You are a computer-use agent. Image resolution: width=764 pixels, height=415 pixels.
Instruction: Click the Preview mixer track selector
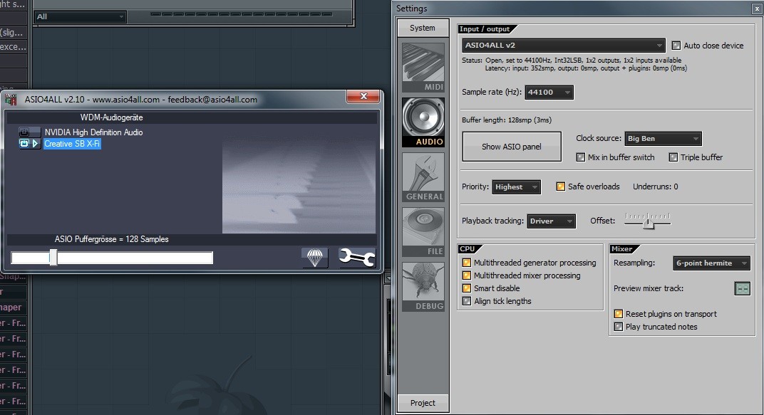click(742, 288)
